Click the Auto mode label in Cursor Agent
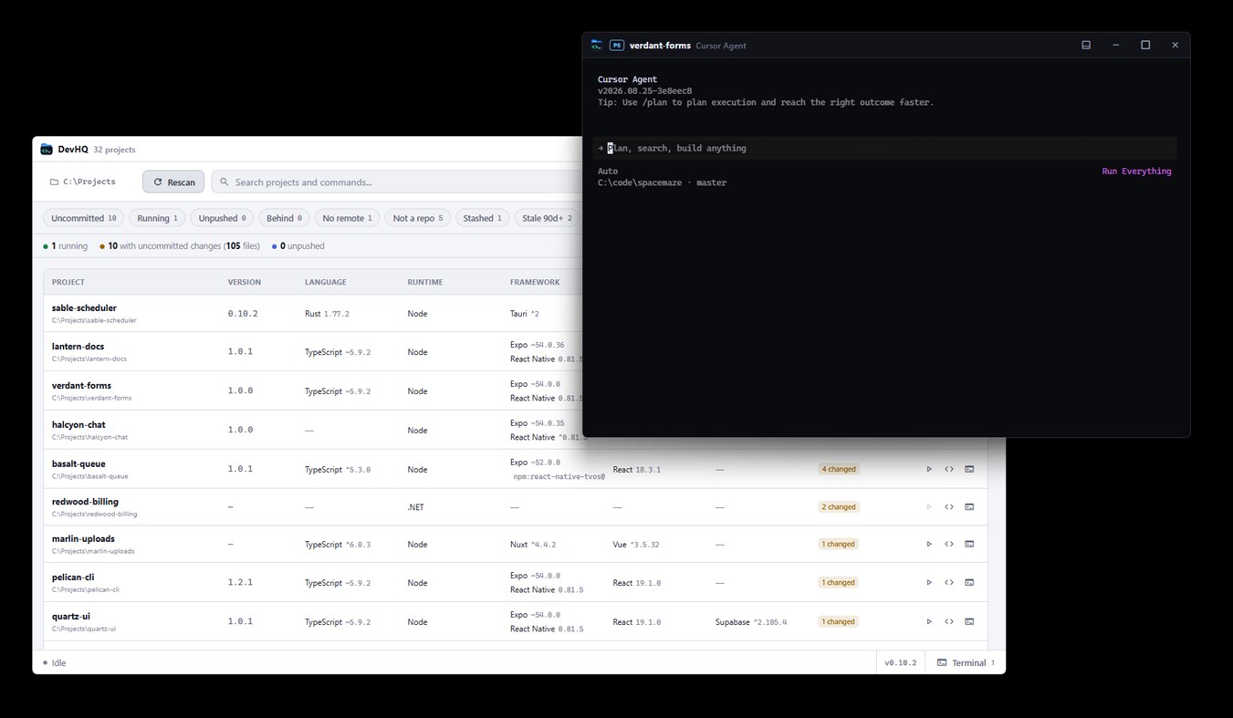1233x718 pixels. (608, 171)
